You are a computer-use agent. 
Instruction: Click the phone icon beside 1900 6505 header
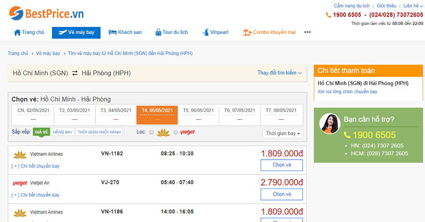[x=328, y=15]
